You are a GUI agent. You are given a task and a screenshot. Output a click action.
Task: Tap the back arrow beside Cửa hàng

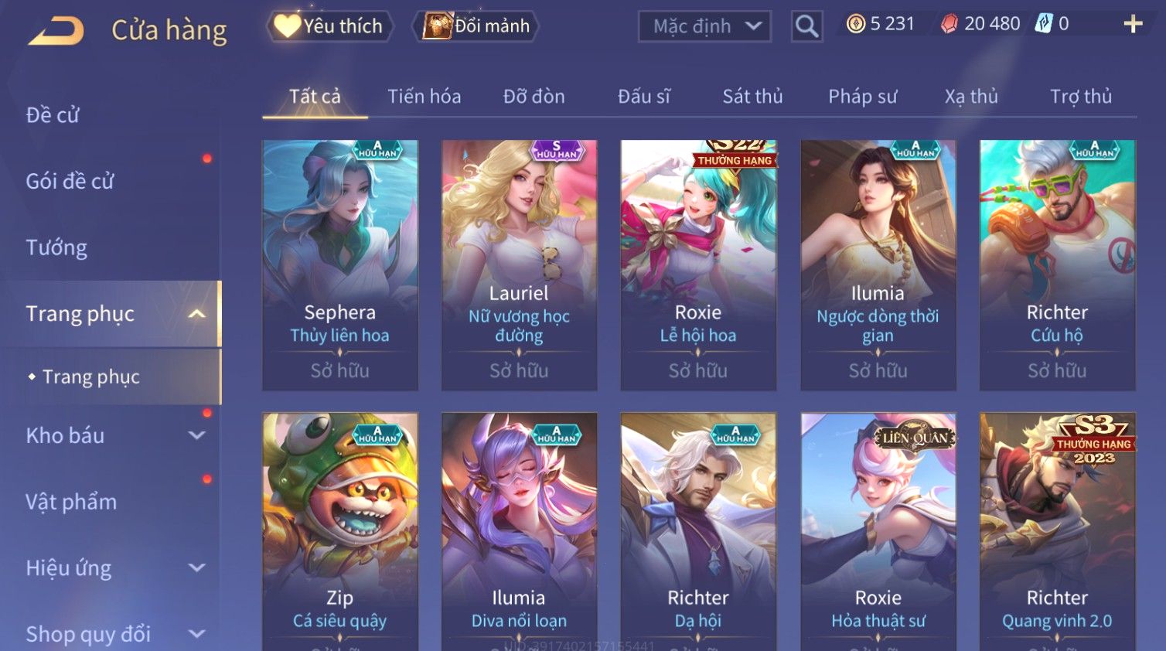point(56,31)
